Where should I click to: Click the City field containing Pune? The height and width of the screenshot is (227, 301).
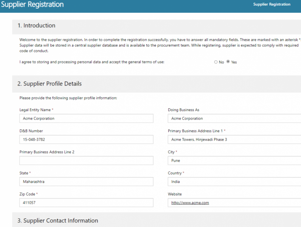coord(234,160)
